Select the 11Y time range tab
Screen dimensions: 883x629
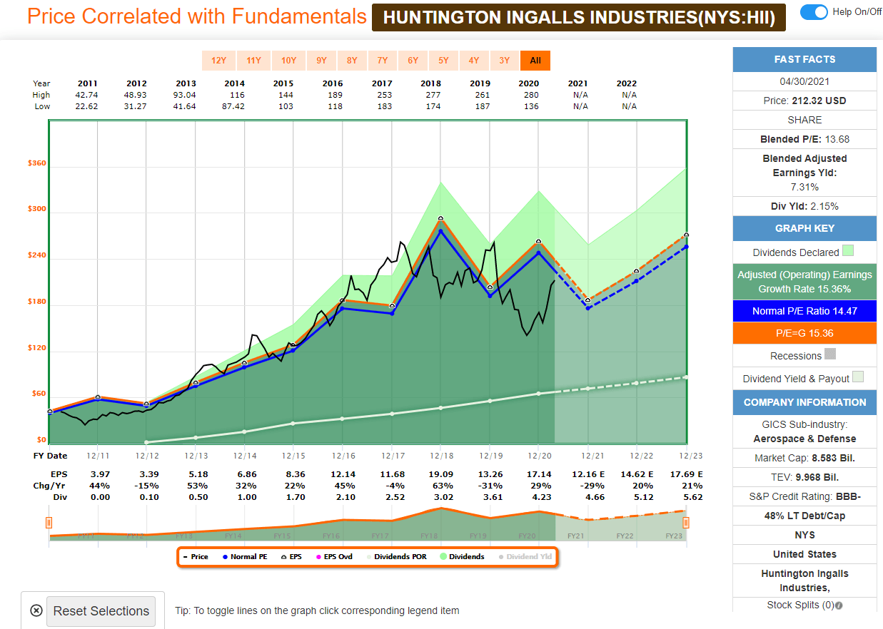253,61
